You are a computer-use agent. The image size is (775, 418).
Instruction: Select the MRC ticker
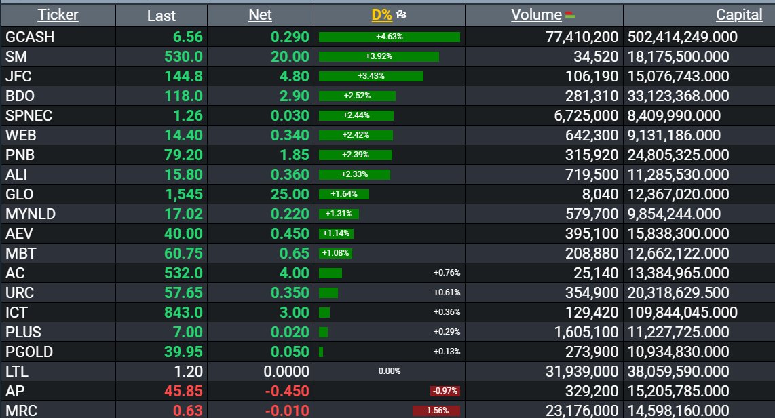pos(21,411)
